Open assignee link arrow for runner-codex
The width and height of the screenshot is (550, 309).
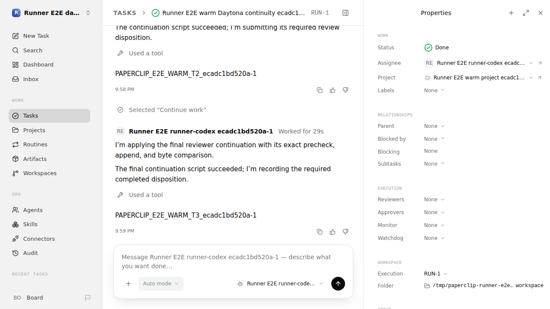point(540,63)
